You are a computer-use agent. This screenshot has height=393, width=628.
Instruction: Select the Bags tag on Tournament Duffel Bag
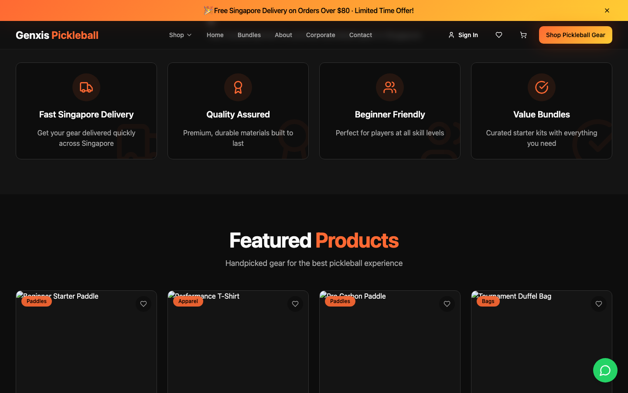(x=488, y=301)
